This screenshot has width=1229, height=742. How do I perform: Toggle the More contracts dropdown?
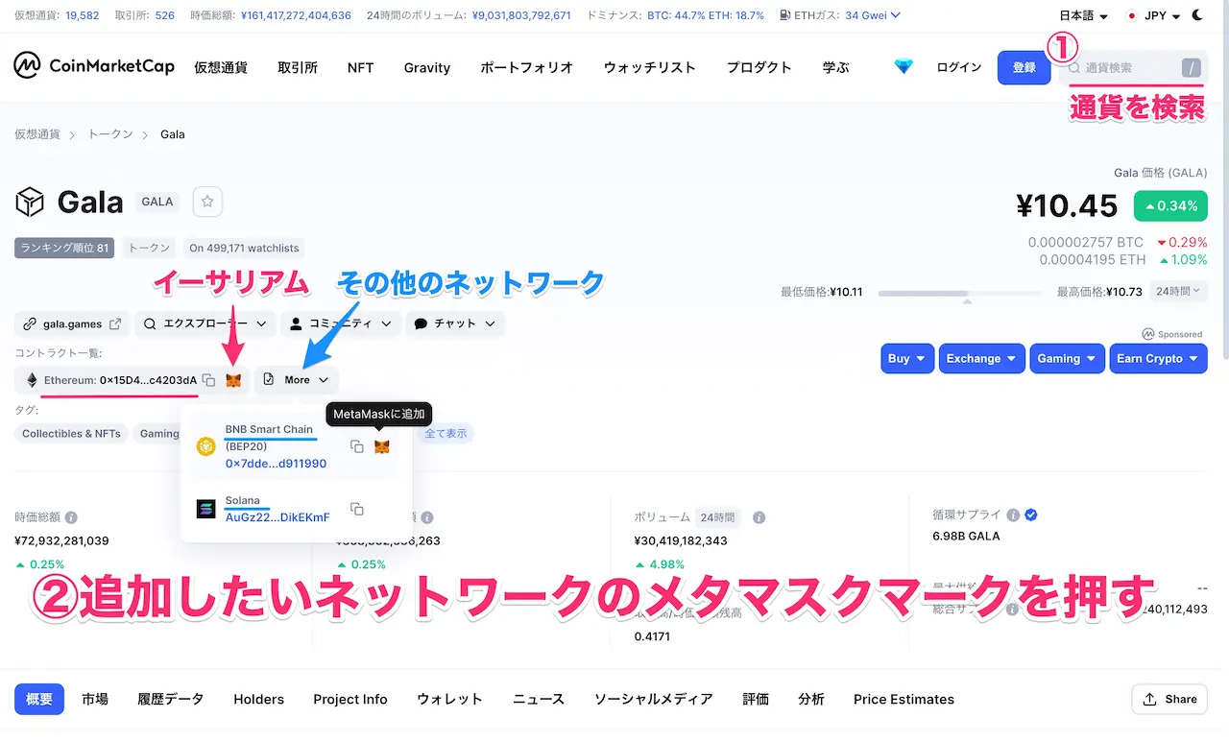(296, 380)
